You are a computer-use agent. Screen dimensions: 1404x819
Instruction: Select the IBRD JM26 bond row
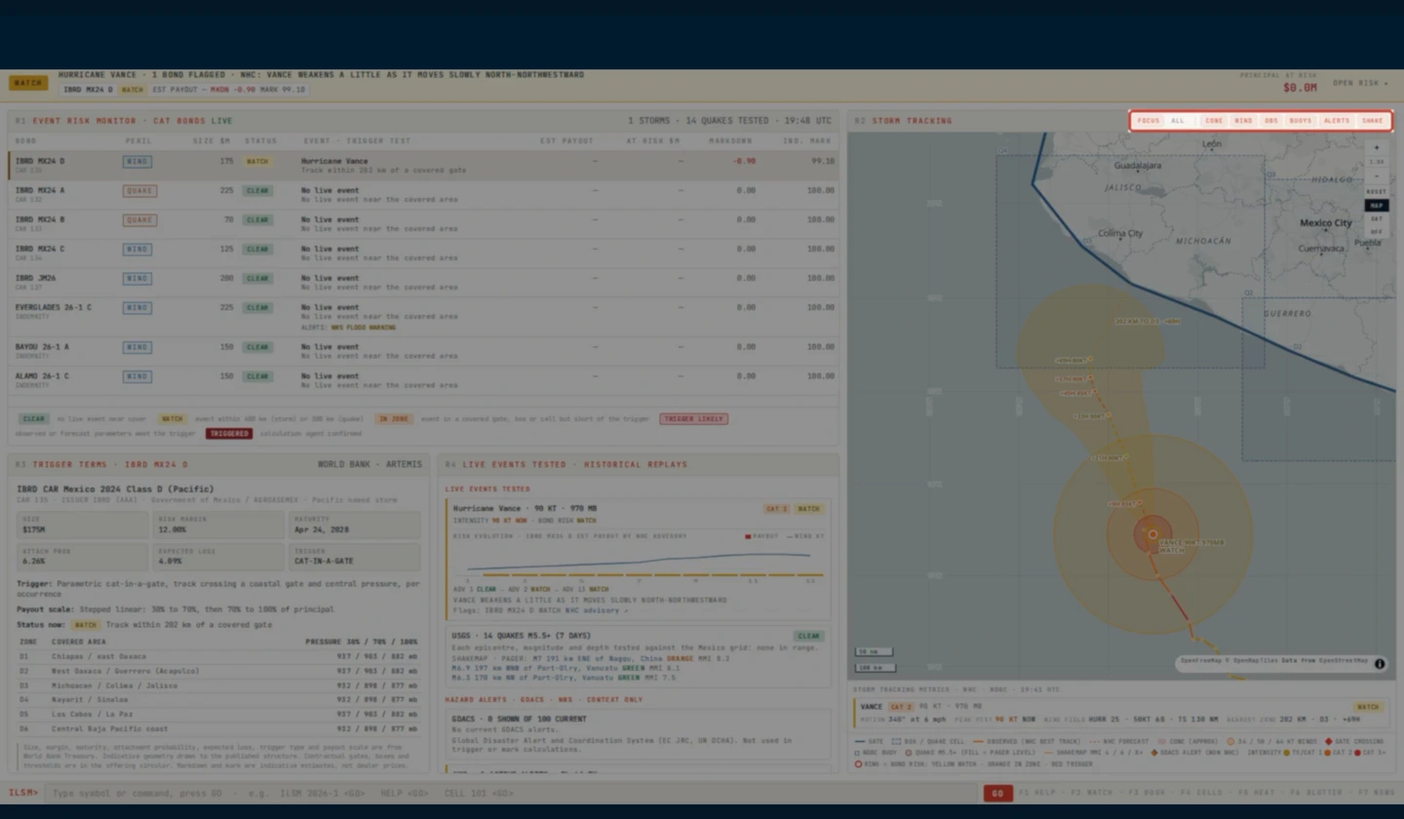point(423,282)
